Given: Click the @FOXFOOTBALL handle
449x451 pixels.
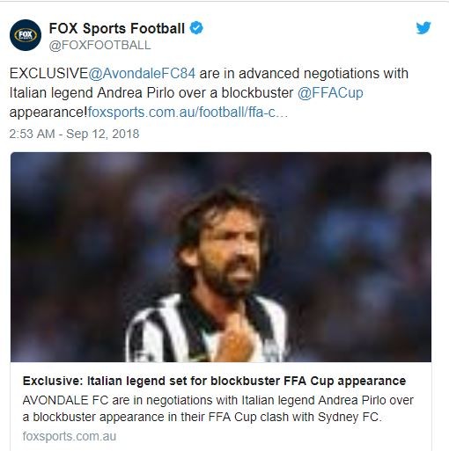Looking at the screenshot, I should click(99, 46).
